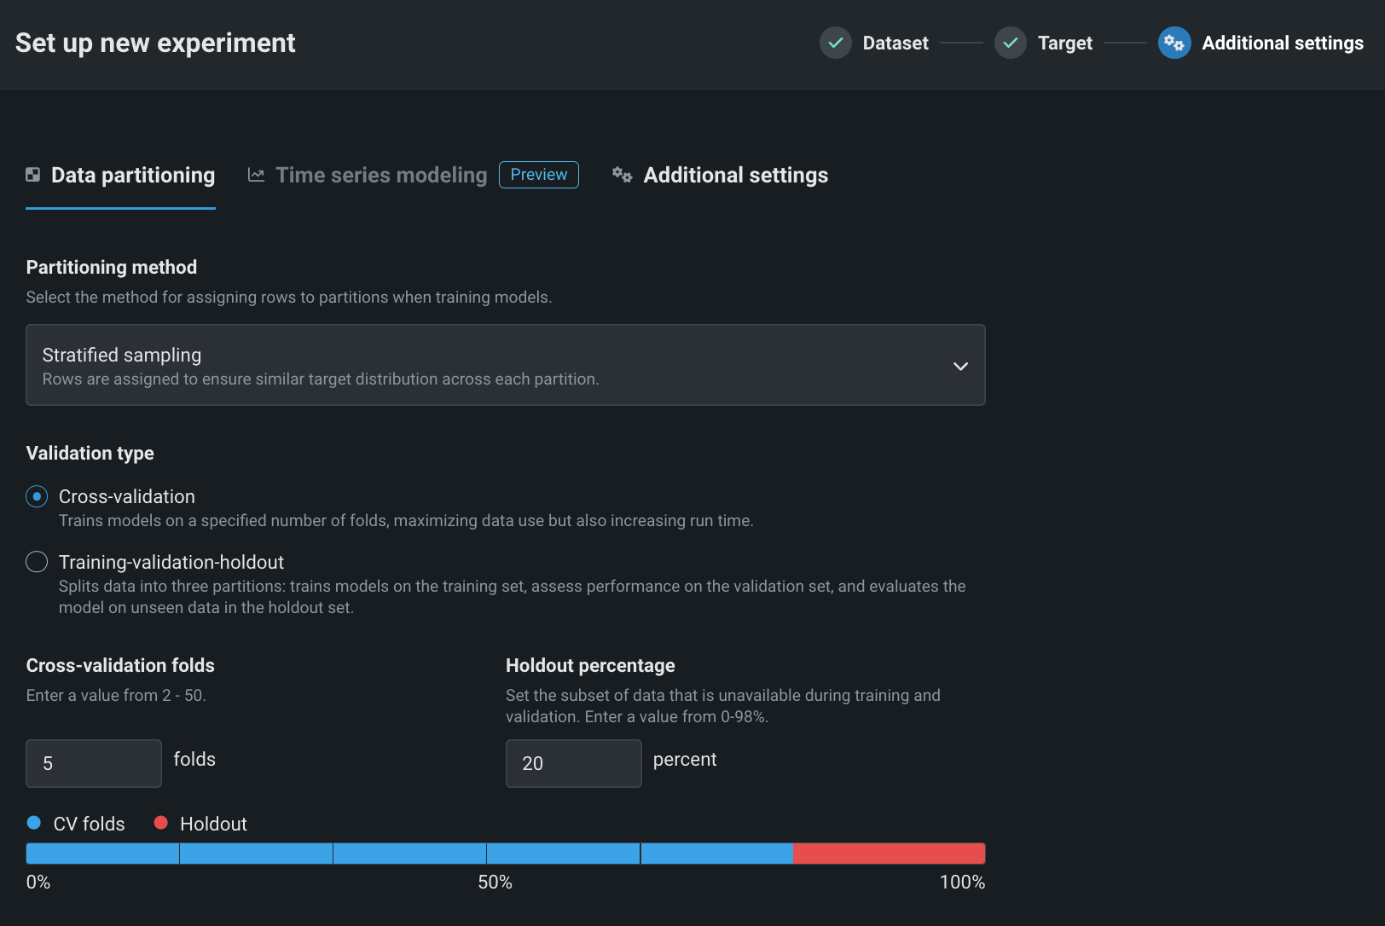Click the gears icon beside Additional settings tab
This screenshot has width=1385, height=926.
click(x=622, y=175)
